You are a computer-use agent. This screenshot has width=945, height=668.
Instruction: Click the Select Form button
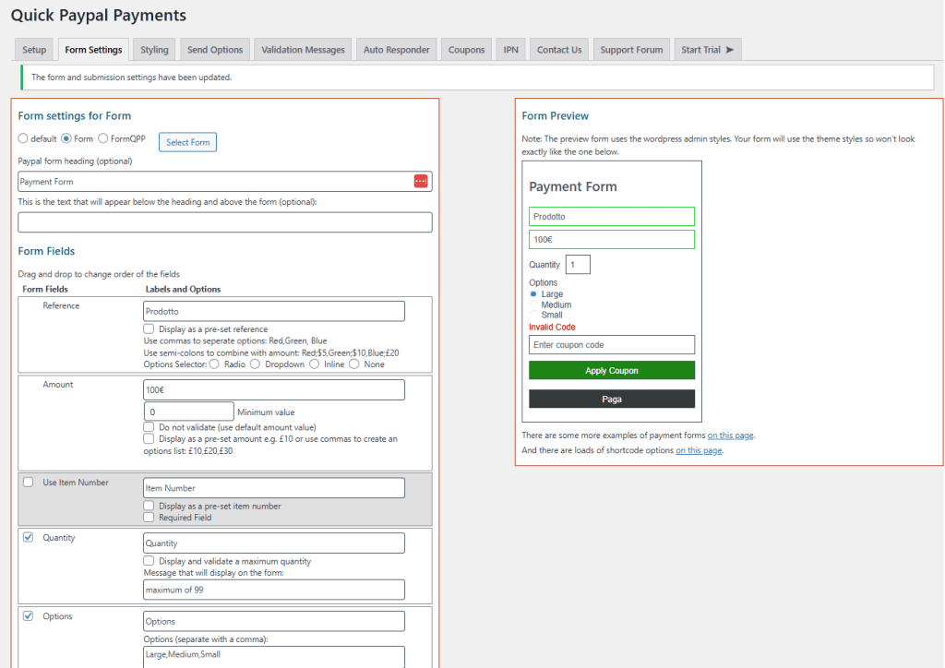[187, 142]
